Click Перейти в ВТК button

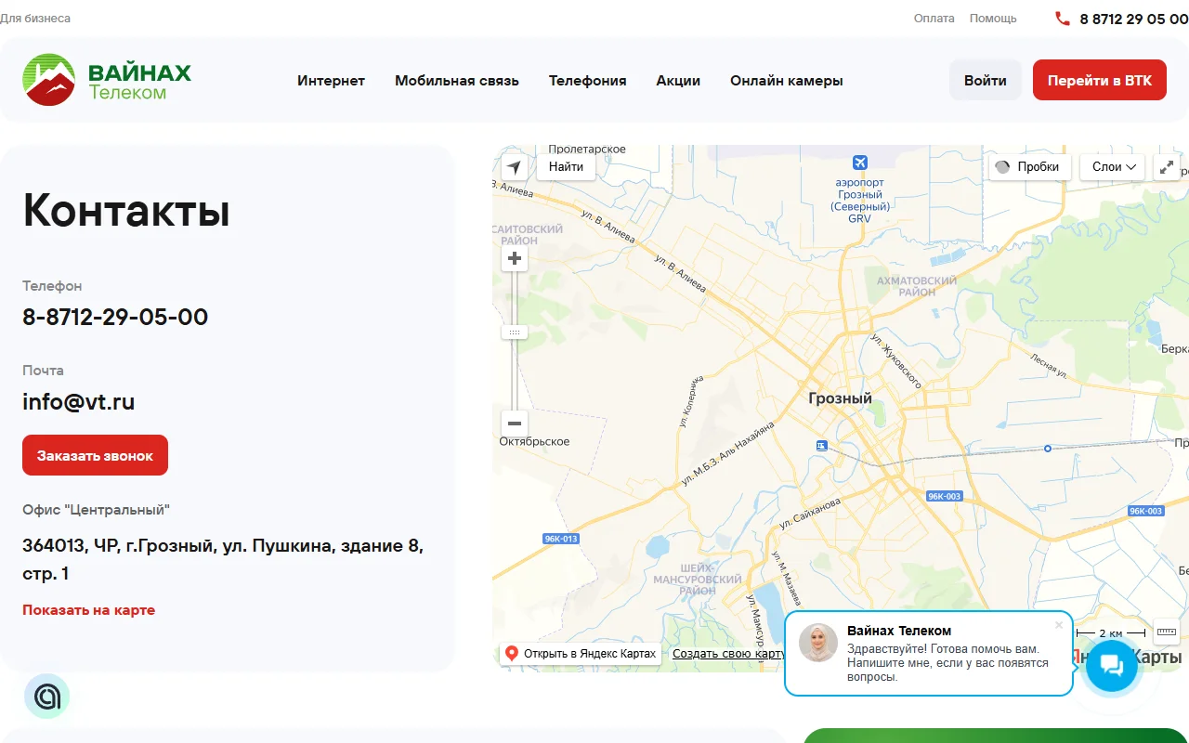(x=1100, y=80)
